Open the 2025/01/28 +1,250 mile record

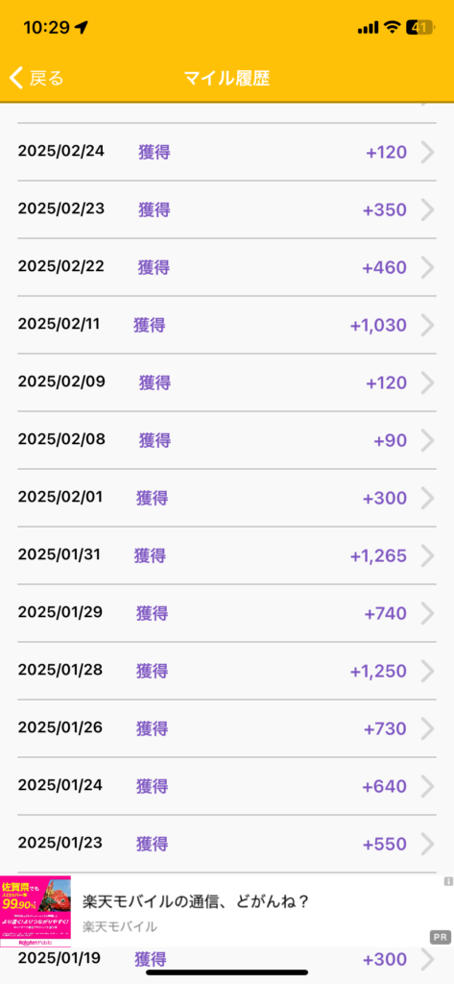(227, 671)
